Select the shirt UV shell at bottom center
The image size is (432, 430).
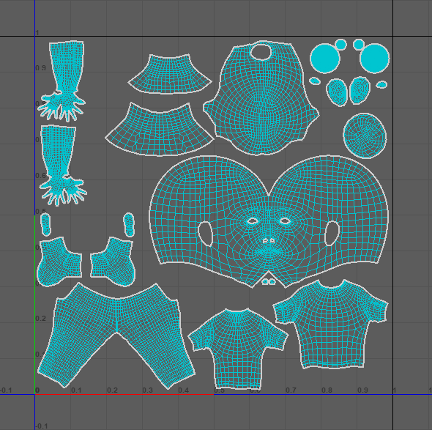pos(238,349)
